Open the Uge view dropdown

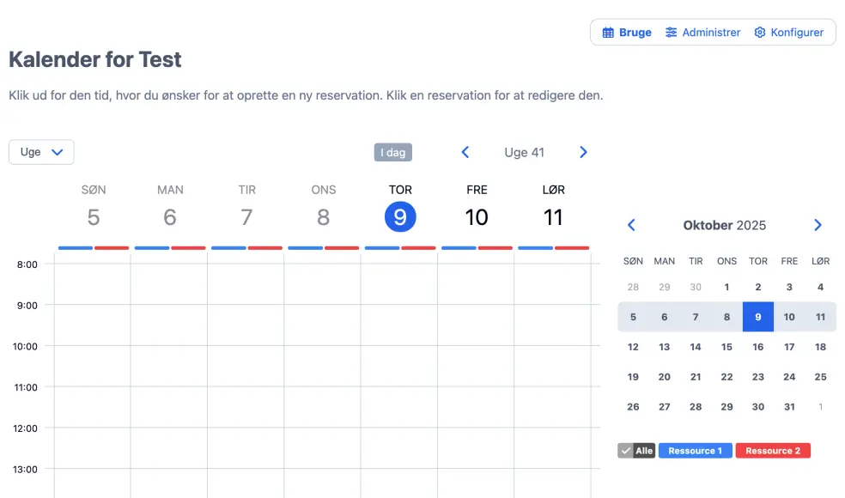(41, 152)
